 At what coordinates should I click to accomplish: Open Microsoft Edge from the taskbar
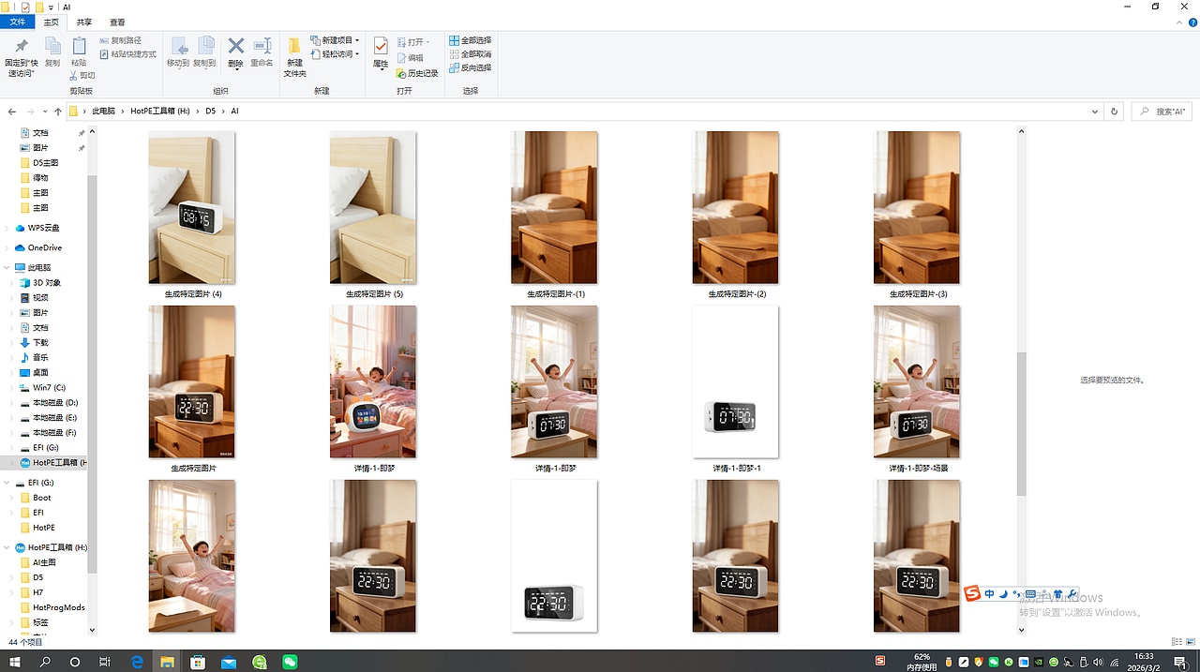[x=137, y=662]
